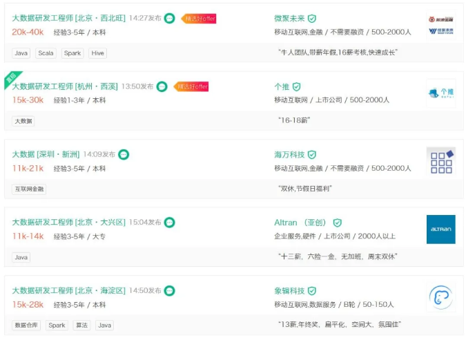Click salary 11k-21k
Screen dimensions: 466x338
click(28, 169)
